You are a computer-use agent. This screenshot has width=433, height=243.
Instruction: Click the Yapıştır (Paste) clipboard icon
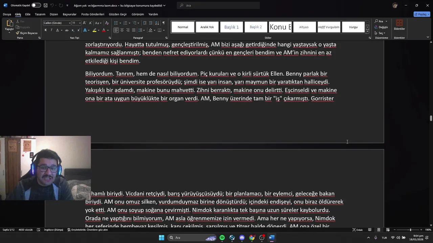pos(9,23)
